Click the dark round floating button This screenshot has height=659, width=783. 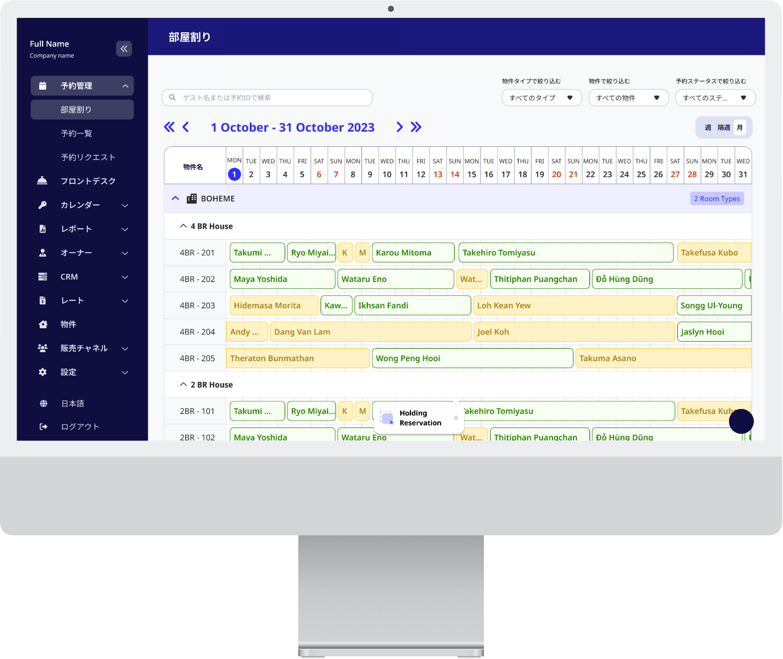741,421
